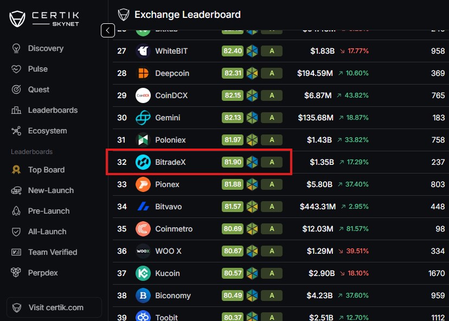Open the All-Launch shield icon
This screenshot has width=449, height=321.
coord(17,232)
